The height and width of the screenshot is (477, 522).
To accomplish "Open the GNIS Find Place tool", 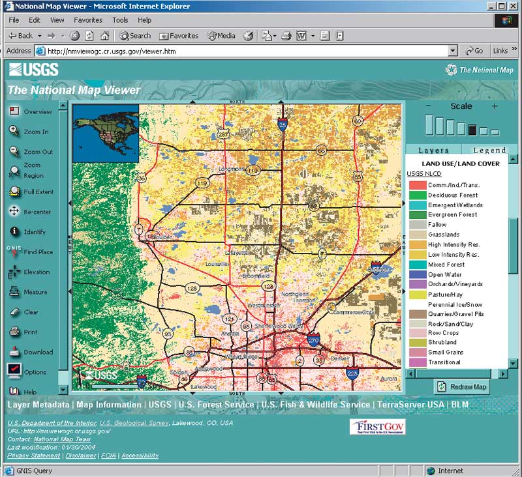I will [x=29, y=252].
